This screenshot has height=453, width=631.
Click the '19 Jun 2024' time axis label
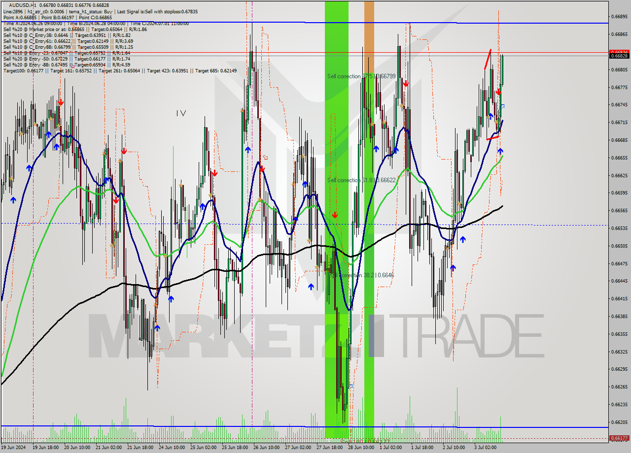(13, 448)
